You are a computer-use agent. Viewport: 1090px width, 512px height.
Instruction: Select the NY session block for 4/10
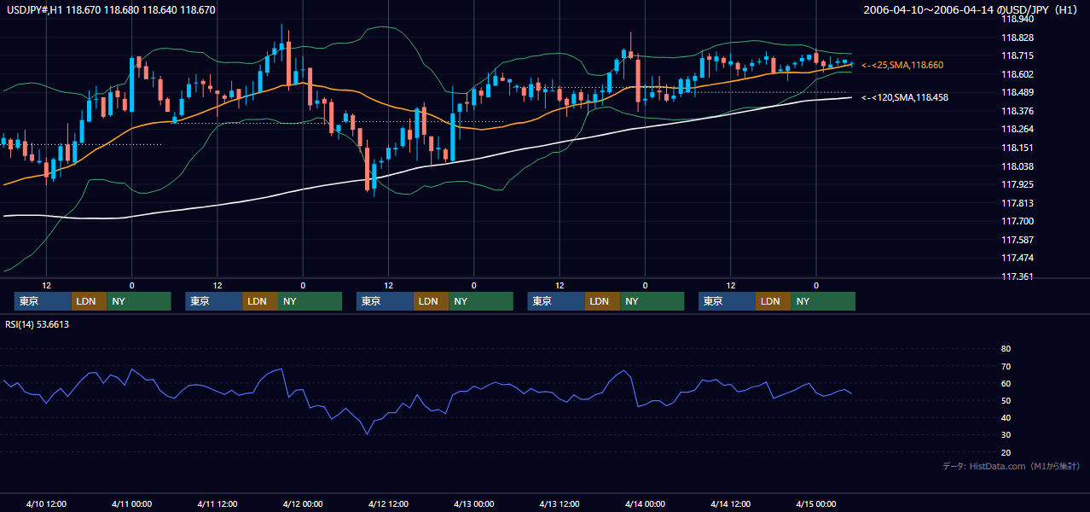click(x=138, y=301)
